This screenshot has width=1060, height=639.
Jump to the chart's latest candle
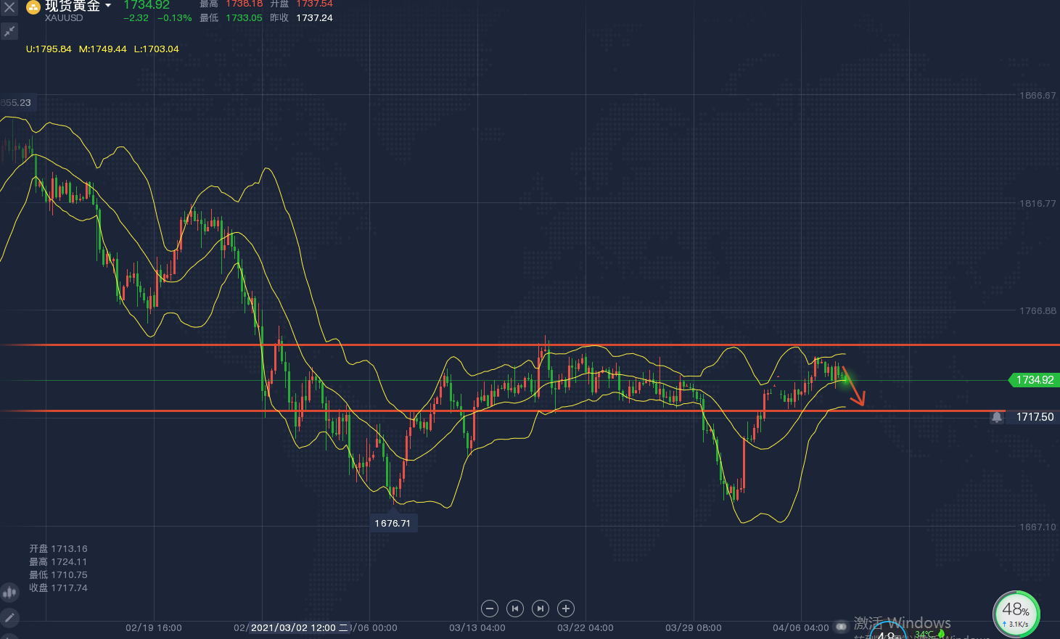coord(541,609)
